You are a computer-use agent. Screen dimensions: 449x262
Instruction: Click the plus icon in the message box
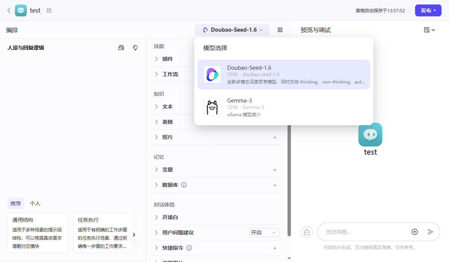[414, 231]
